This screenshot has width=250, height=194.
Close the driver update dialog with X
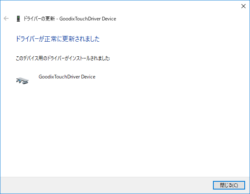(243, 6)
